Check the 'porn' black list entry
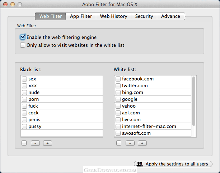220x173 pixels. [24, 99]
